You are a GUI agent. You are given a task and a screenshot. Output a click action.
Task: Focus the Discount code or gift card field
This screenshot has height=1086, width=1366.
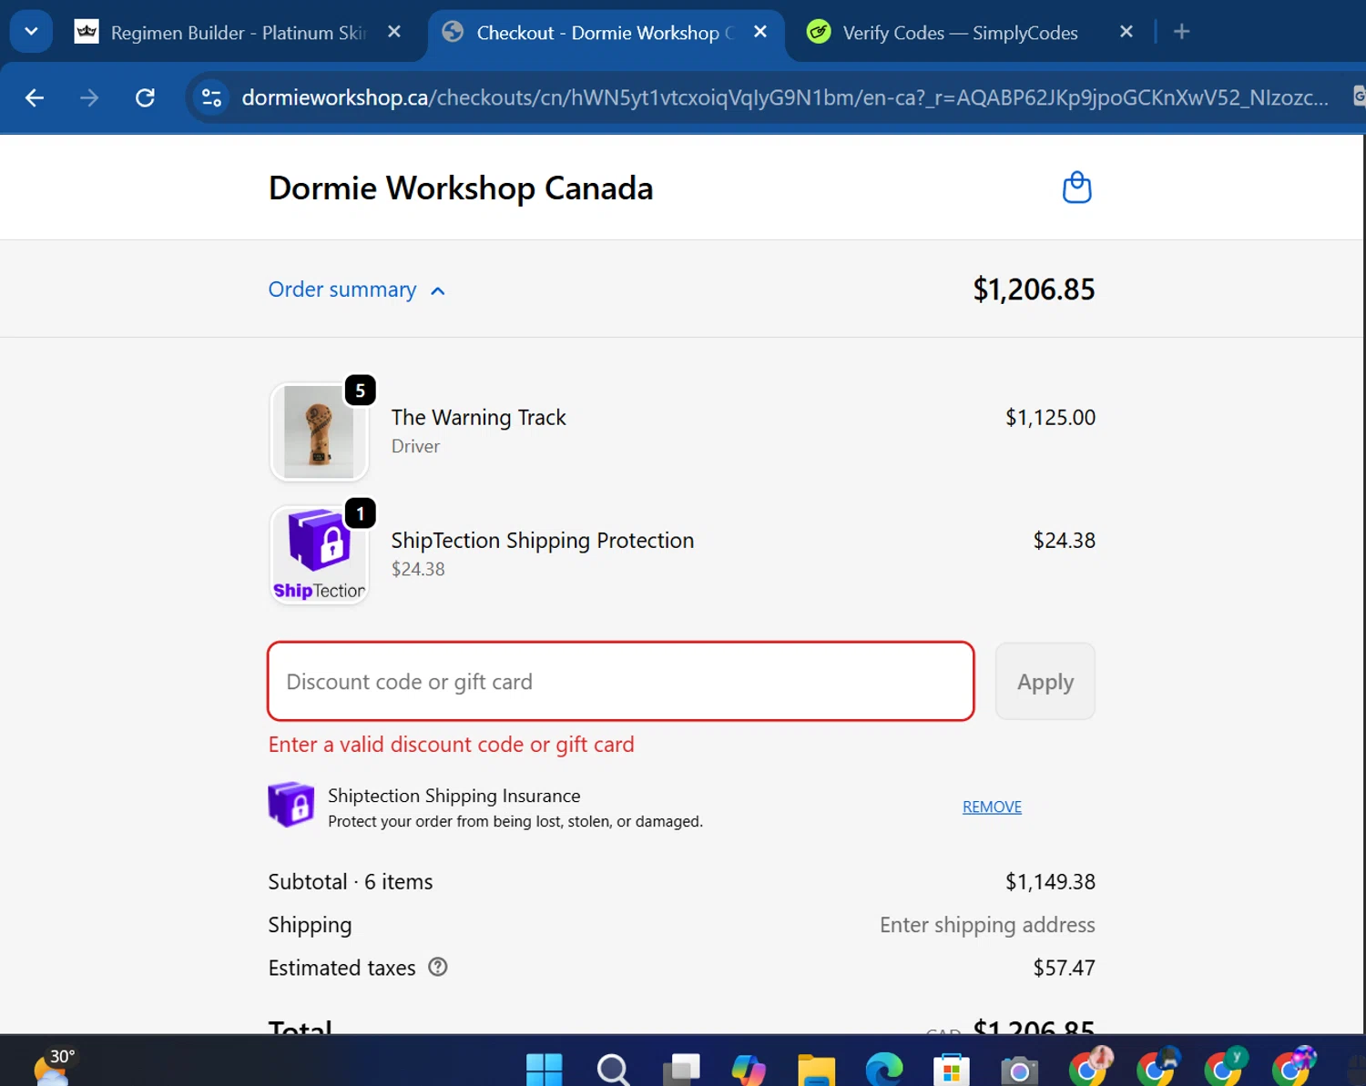[621, 682]
